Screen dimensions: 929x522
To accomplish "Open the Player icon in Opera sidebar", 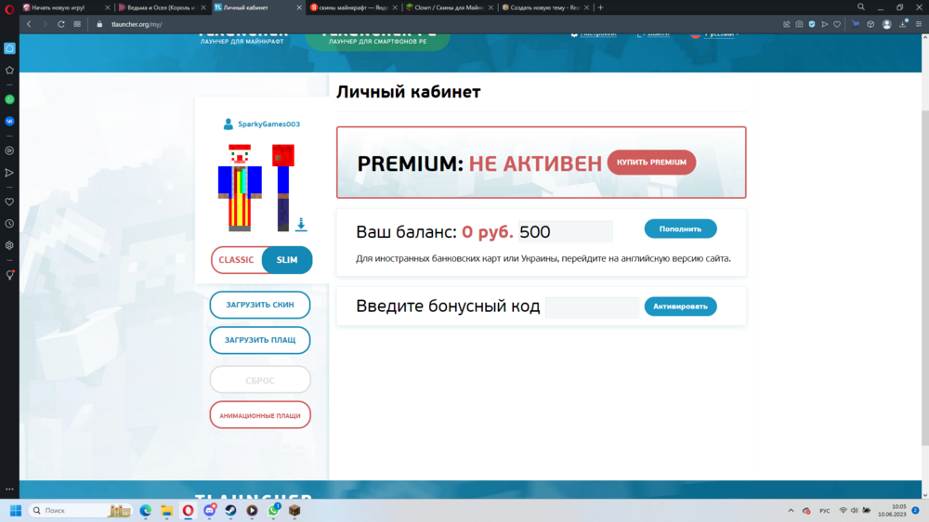I will click(x=9, y=150).
